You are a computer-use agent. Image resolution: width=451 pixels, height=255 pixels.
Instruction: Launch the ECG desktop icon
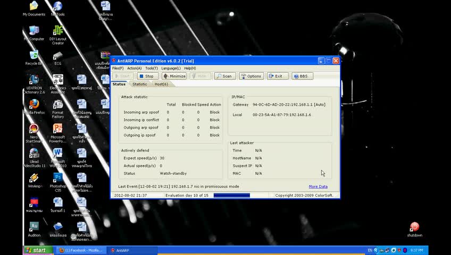[58, 58]
